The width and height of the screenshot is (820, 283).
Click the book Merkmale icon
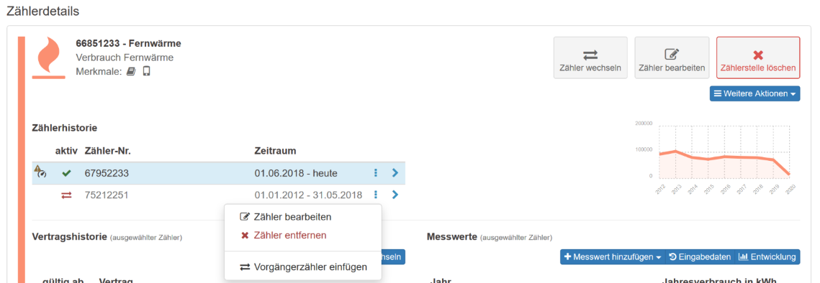[x=131, y=71]
